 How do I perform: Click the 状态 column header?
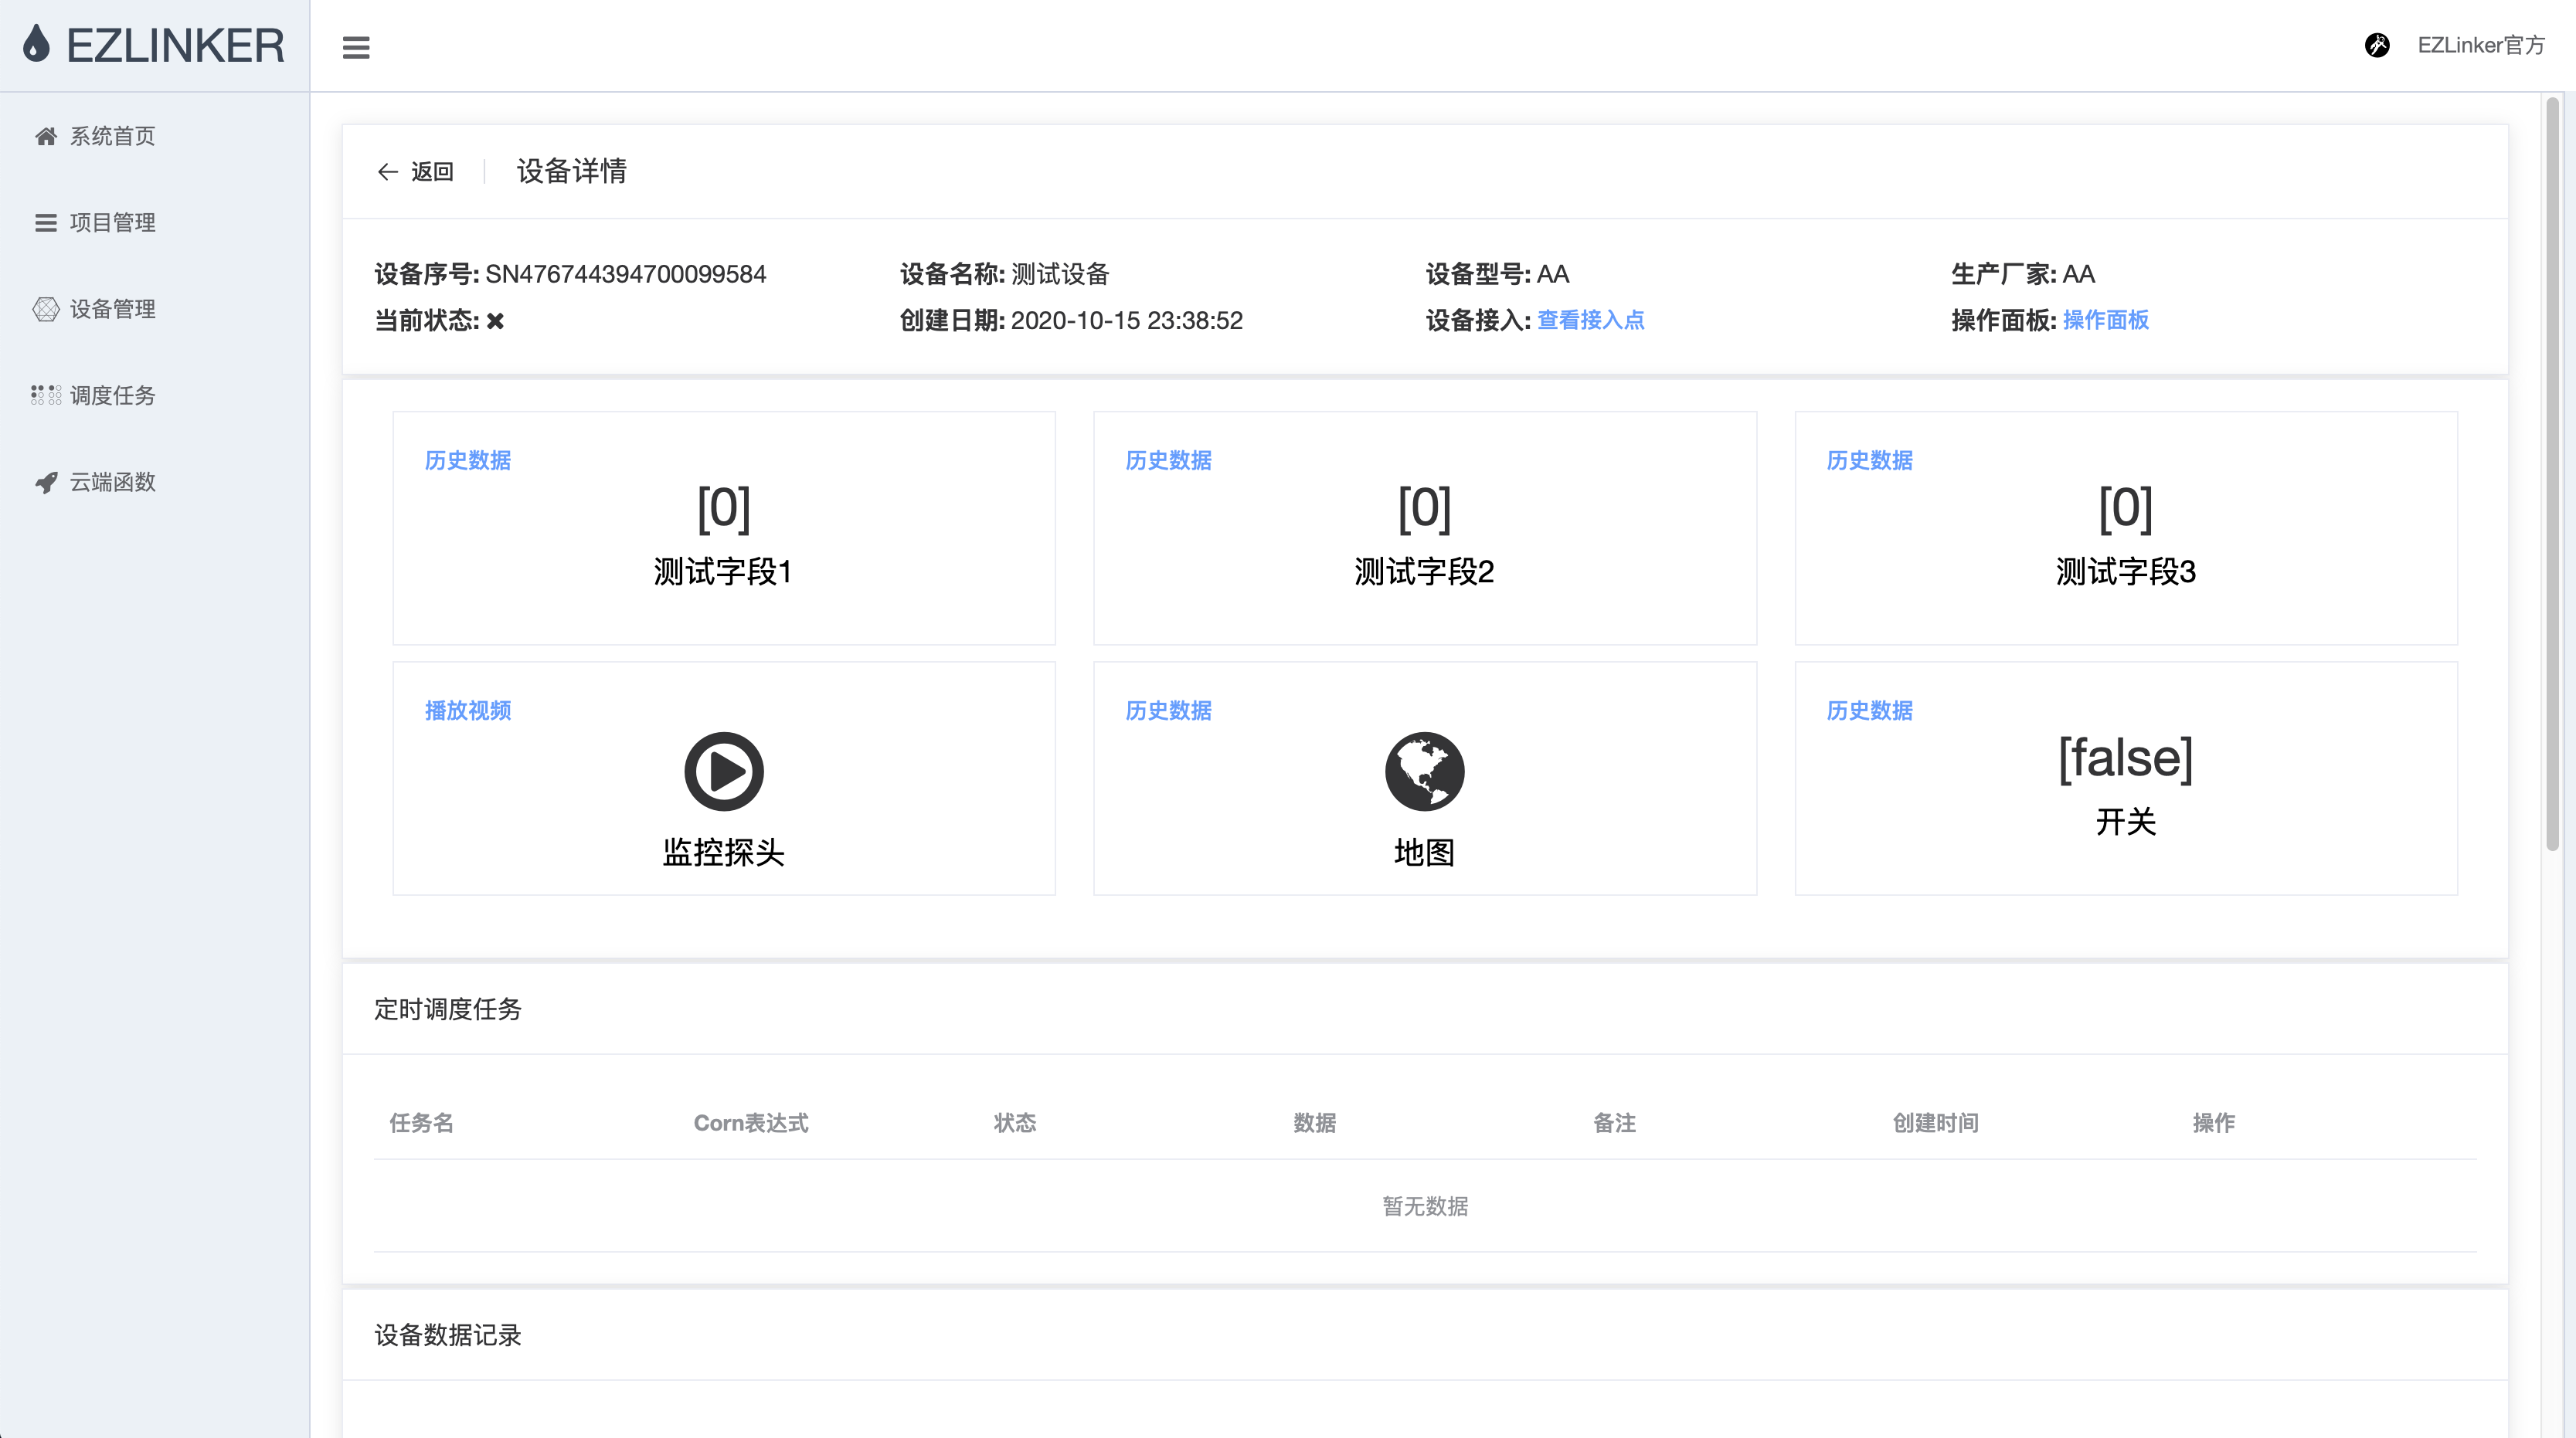[x=1015, y=1122]
